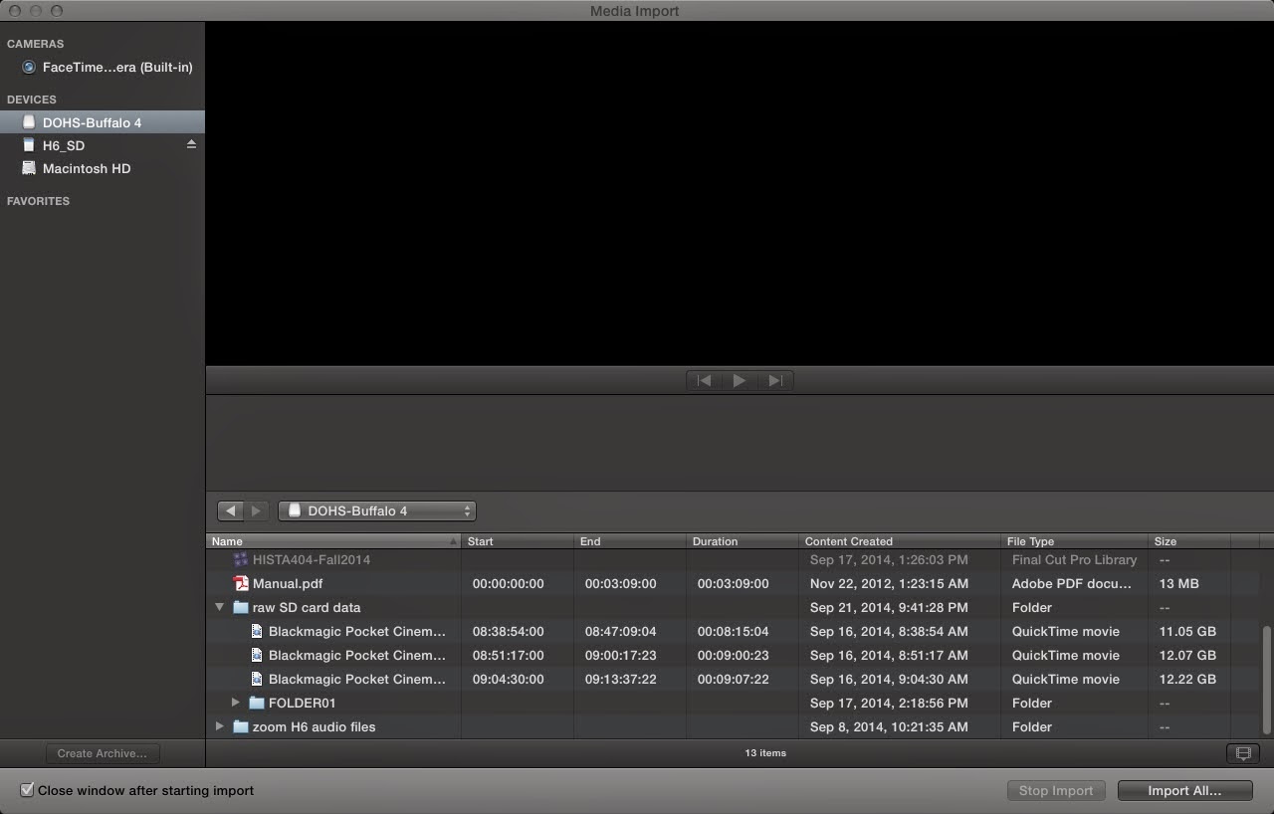
Task: Expand the zoom H6 audio files folder
Action: click(220, 726)
